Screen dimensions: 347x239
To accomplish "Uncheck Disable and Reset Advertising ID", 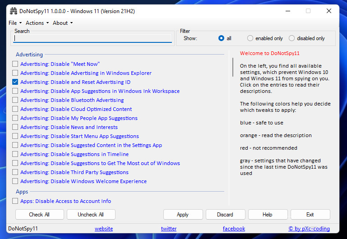I will [x=15, y=82].
